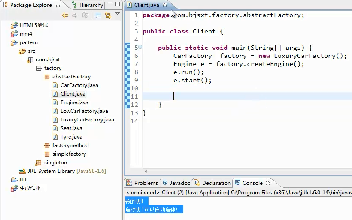Select LuxuryCarFactory.java in the tree
Viewport: 352px width, 220px height.
(x=87, y=120)
